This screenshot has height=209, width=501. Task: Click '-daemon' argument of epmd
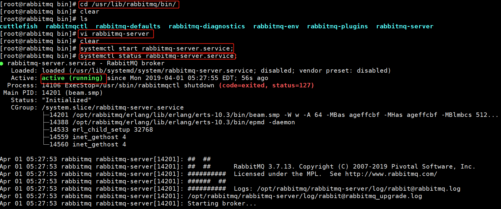[x=282, y=122]
